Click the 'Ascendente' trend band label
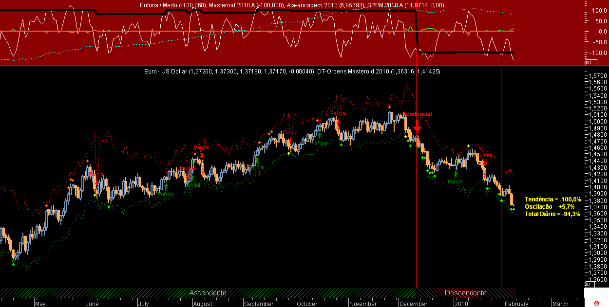This screenshot has height=307, width=609. [208, 293]
